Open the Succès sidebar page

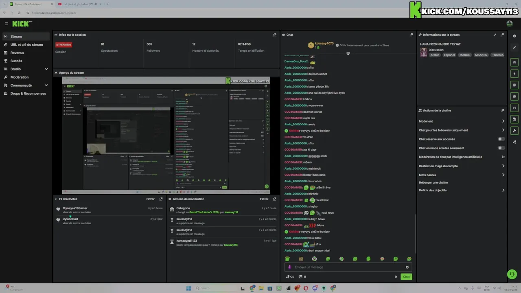(x=26, y=61)
